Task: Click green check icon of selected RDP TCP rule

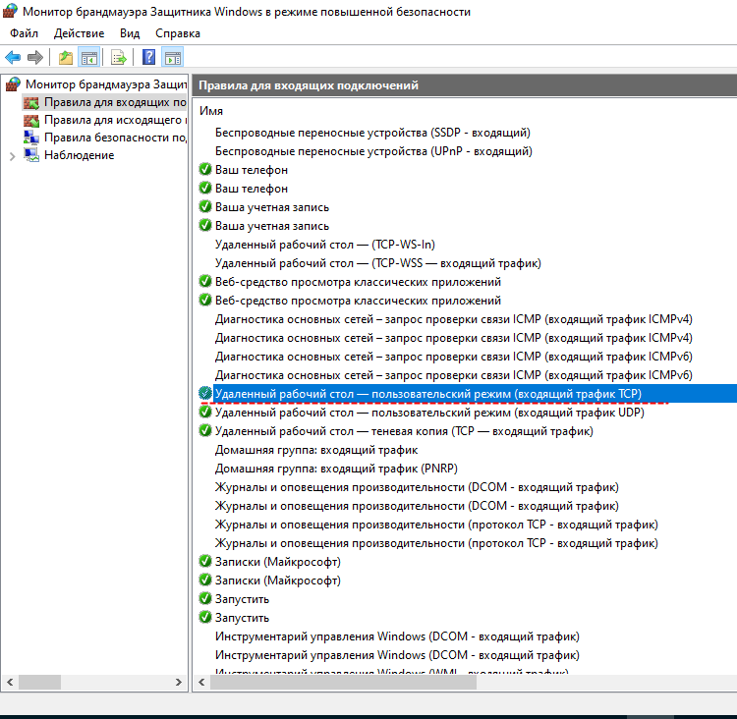Action: click(205, 393)
